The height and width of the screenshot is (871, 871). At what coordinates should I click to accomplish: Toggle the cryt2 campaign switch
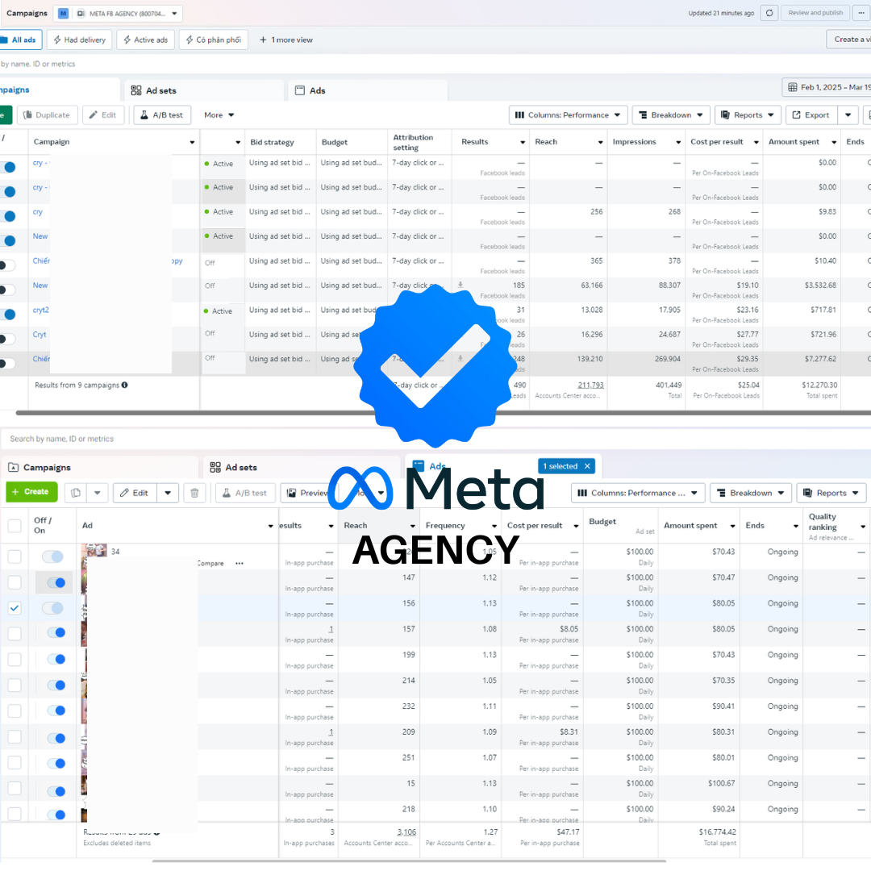[8, 315]
